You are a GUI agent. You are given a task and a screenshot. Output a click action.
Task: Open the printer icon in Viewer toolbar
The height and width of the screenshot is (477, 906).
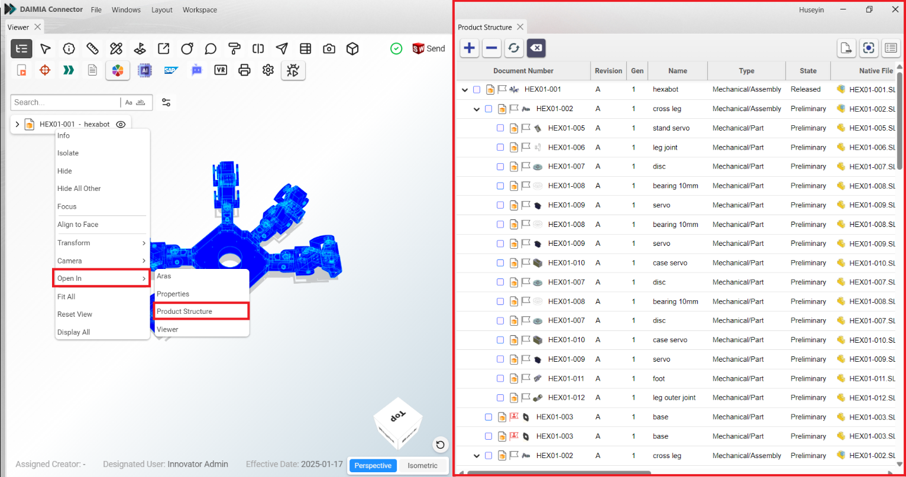[x=244, y=70]
